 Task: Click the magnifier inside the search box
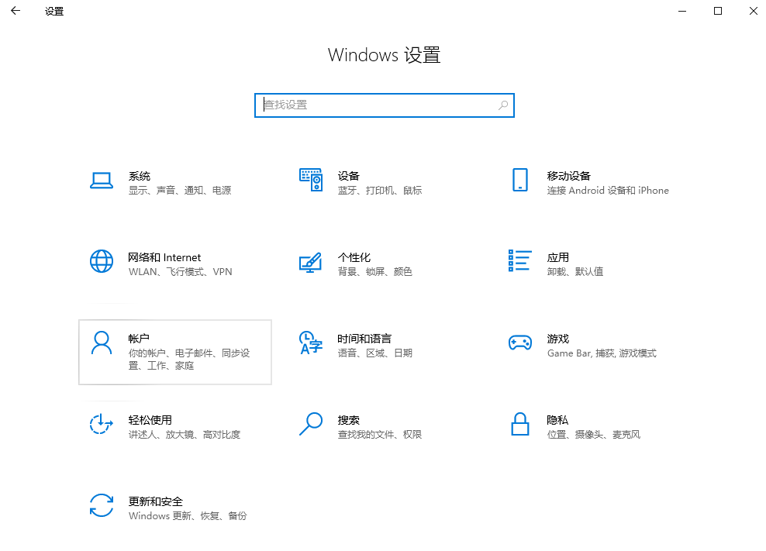tap(504, 105)
